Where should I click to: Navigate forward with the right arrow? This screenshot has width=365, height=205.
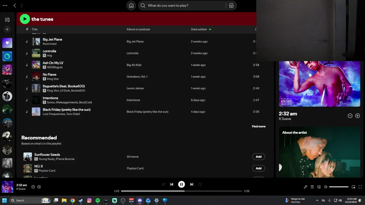coord(22,5)
